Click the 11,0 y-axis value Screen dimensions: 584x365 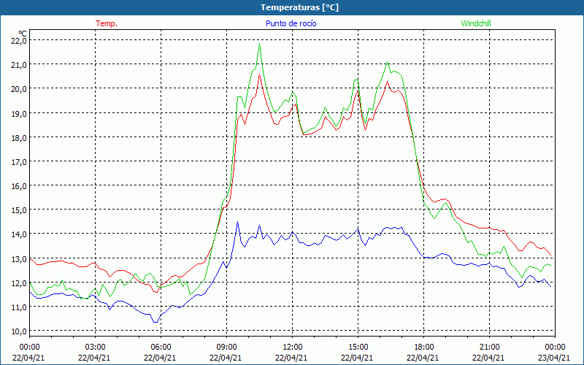point(19,307)
